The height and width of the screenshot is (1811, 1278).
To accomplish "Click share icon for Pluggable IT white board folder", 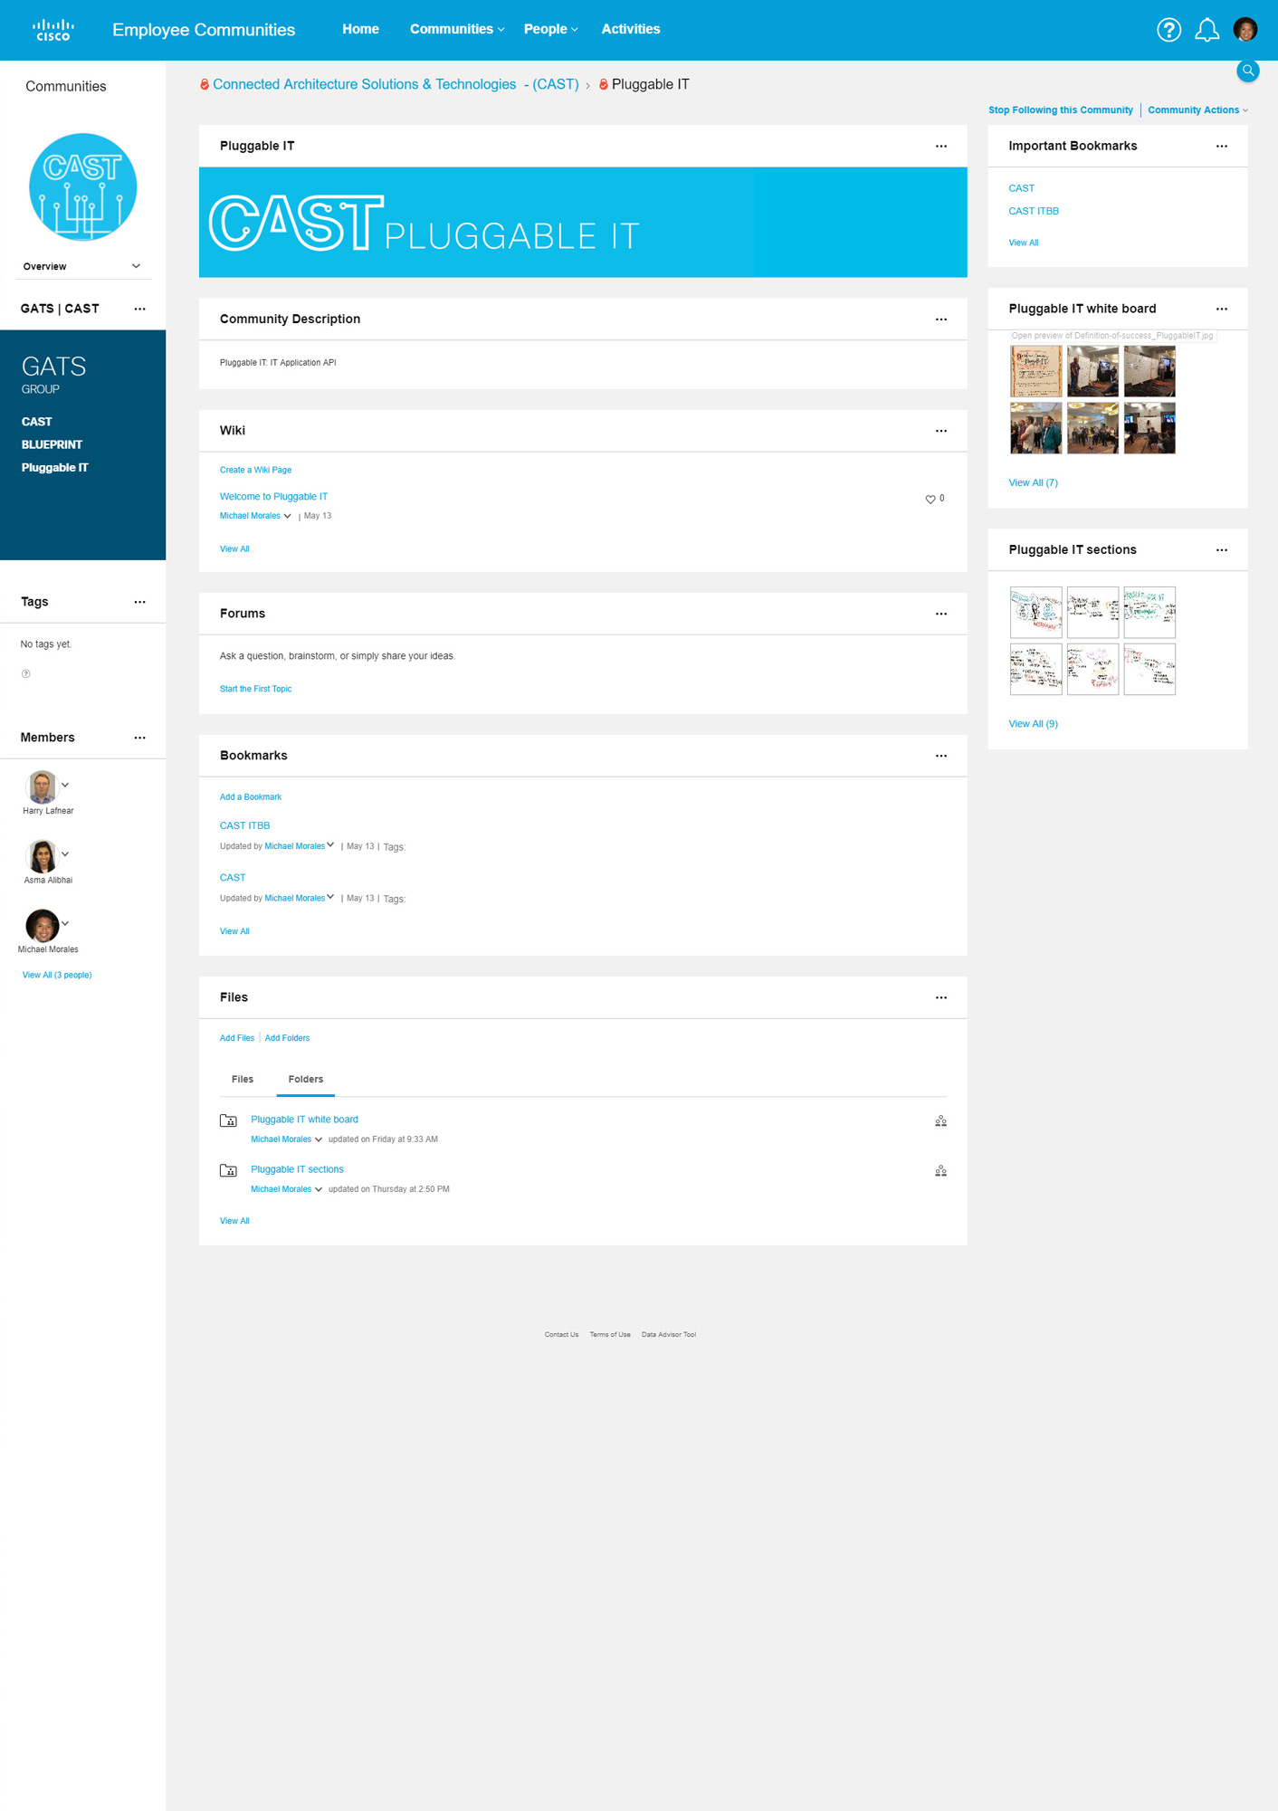I will (940, 1121).
